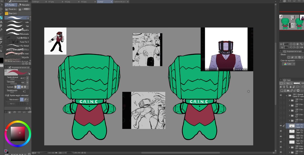Expand the C1 layer folder

[290, 121]
